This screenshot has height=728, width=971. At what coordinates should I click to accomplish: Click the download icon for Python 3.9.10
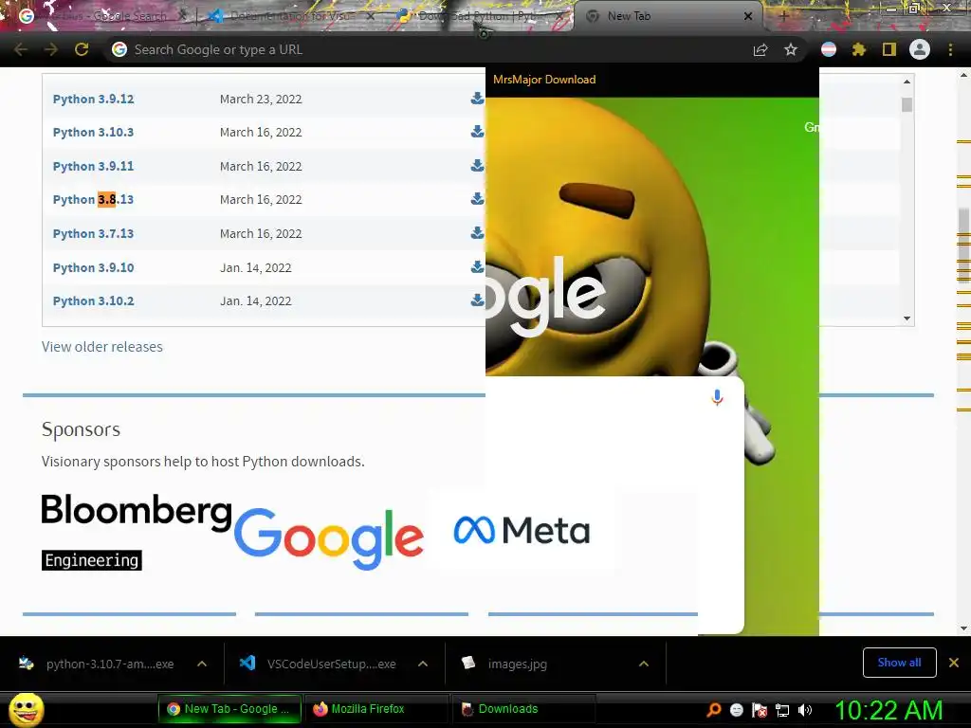(477, 266)
